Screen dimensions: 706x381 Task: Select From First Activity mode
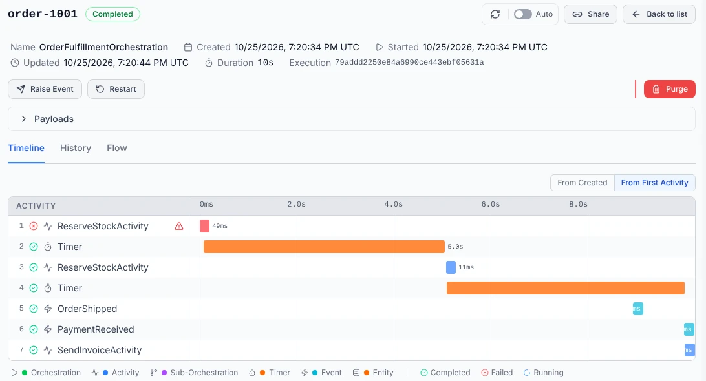(x=655, y=183)
